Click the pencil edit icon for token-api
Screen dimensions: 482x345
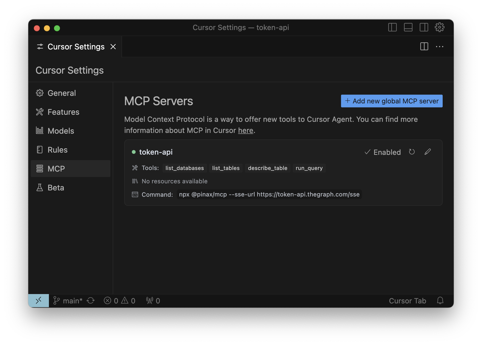pos(428,152)
